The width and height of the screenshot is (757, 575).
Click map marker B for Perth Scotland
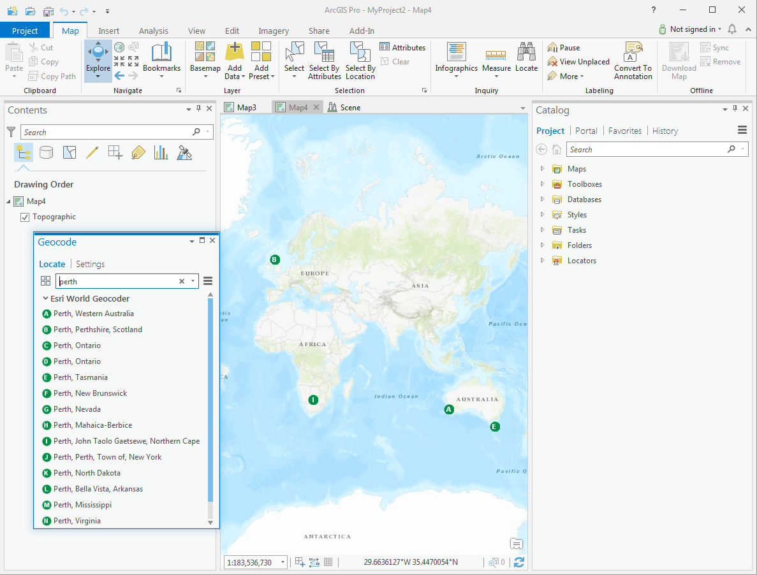275,259
